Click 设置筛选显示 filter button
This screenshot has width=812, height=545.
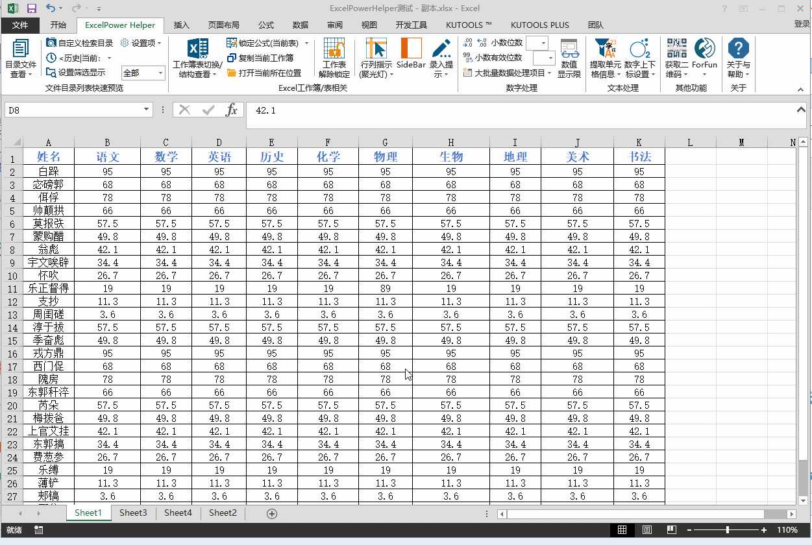coord(75,73)
